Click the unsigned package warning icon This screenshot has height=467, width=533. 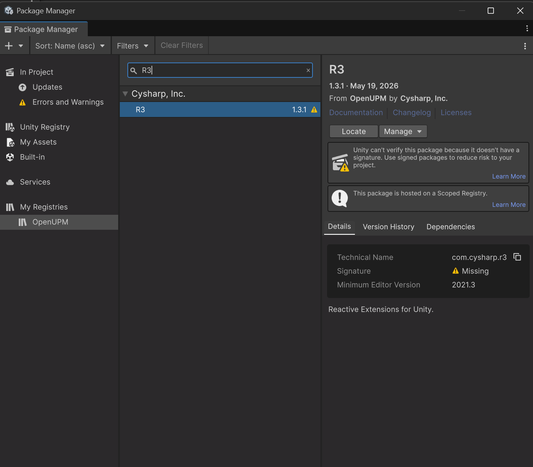coord(340,163)
